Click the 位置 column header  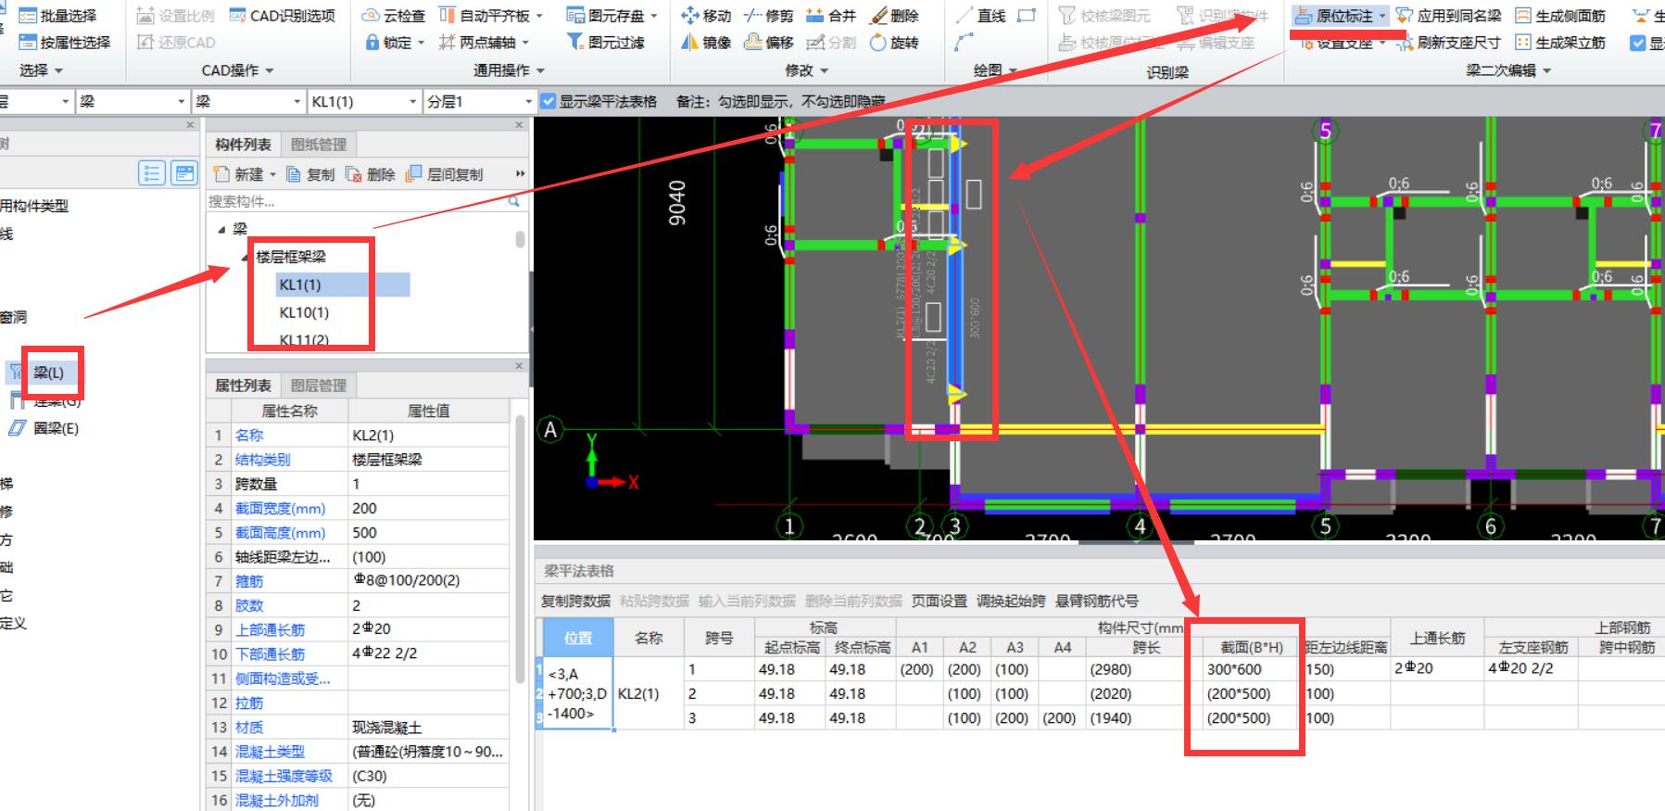pyautogui.click(x=577, y=638)
